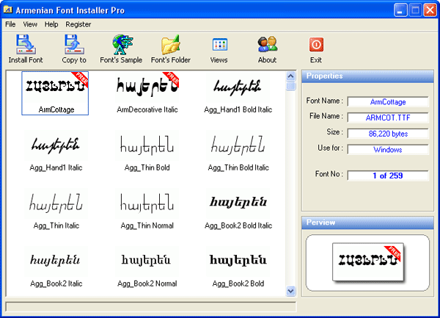Click the Font Name field showing ArmCottage
The height and width of the screenshot is (318, 440).
387,101
